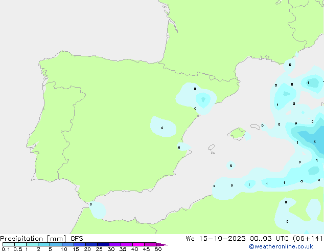
Task: Click the '50' legend scale label
Action: pyautogui.click(x=158, y=249)
